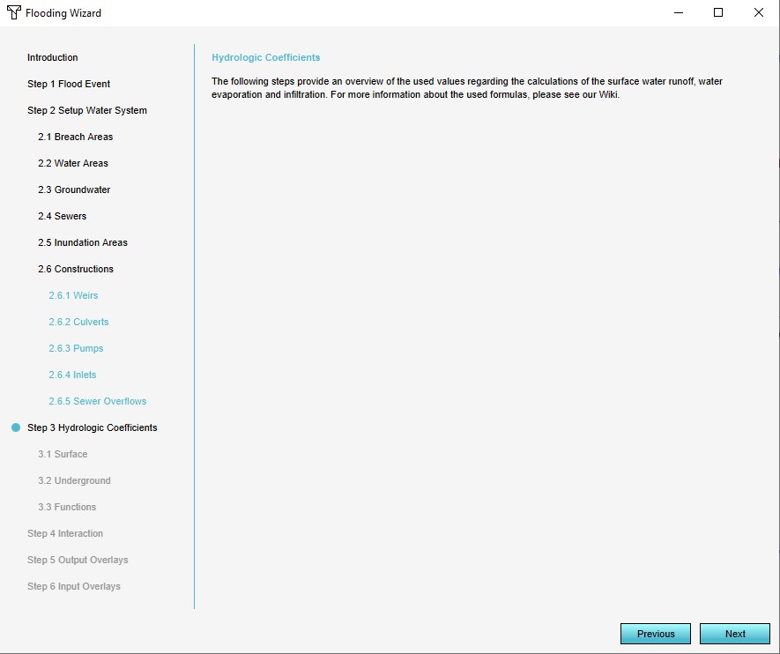
Task: Go to 2.6.2 Culverts
Action: (x=78, y=323)
